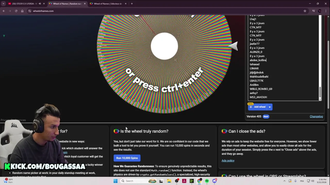Viewport: 330px width, 185px height.
Task: Open the media control icon in toolbar
Action: [x=313, y=11]
